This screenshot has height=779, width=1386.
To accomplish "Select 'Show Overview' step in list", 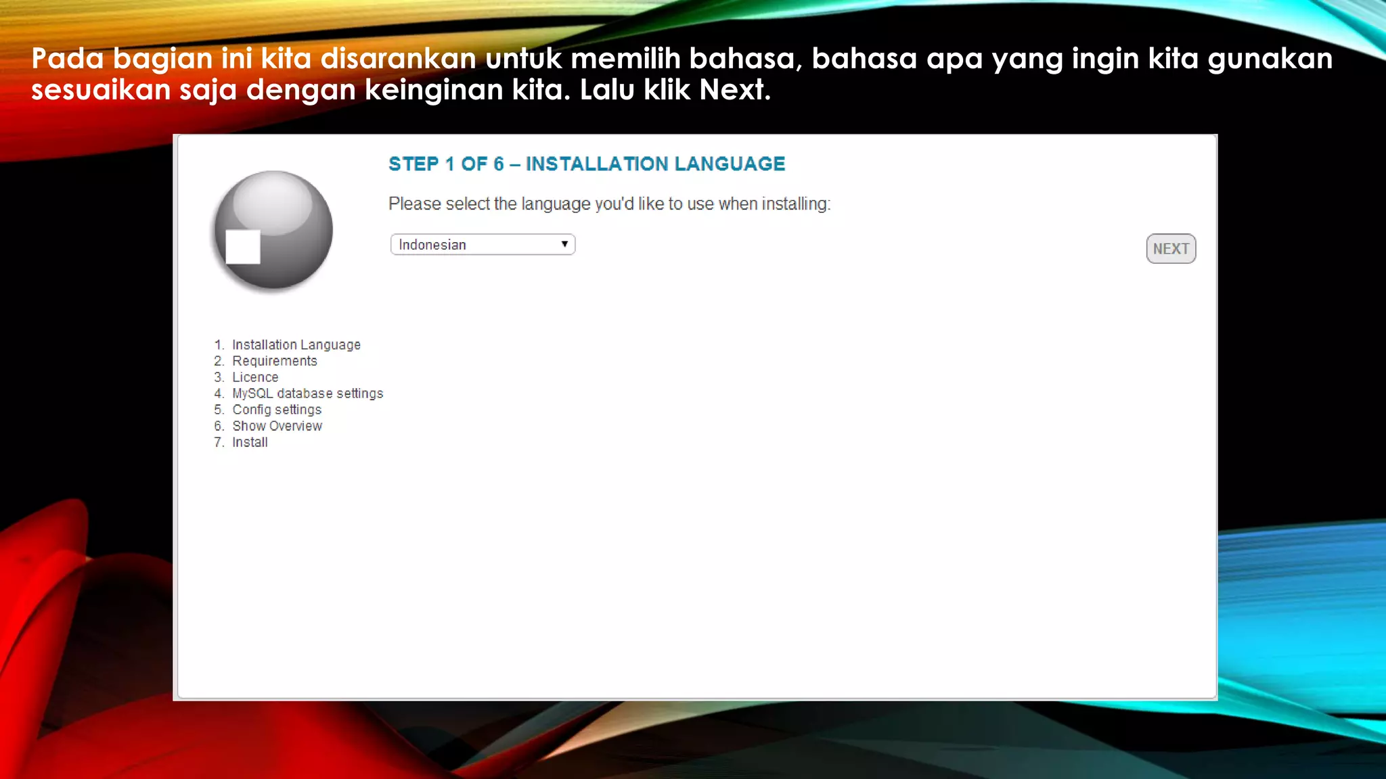I will [x=277, y=426].
